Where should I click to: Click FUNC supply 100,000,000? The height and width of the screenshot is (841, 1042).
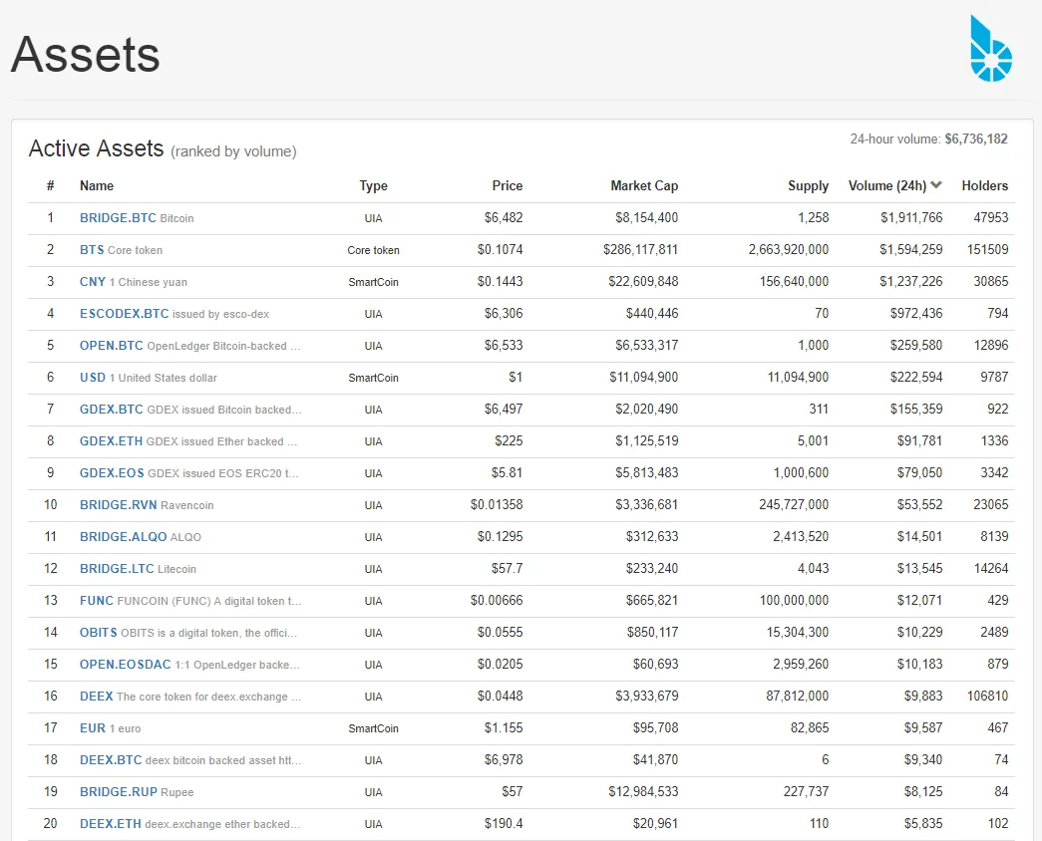[x=794, y=601]
